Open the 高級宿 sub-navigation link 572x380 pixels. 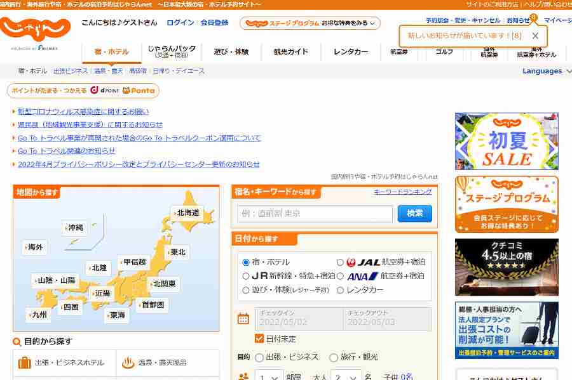pos(138,71)
